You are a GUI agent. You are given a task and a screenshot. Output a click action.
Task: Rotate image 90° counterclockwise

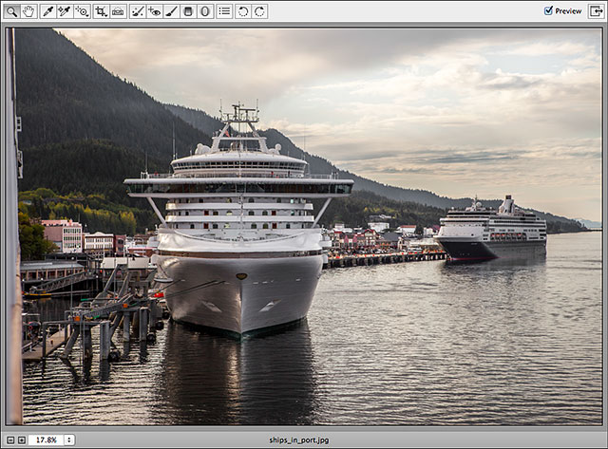[x=243, y=11]
